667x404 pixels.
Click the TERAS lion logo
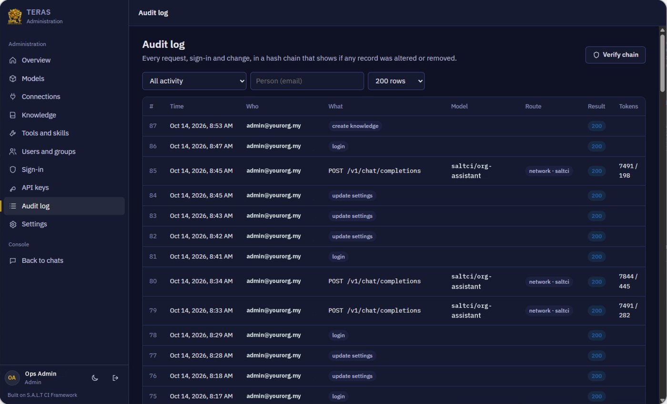coord(15,16)
